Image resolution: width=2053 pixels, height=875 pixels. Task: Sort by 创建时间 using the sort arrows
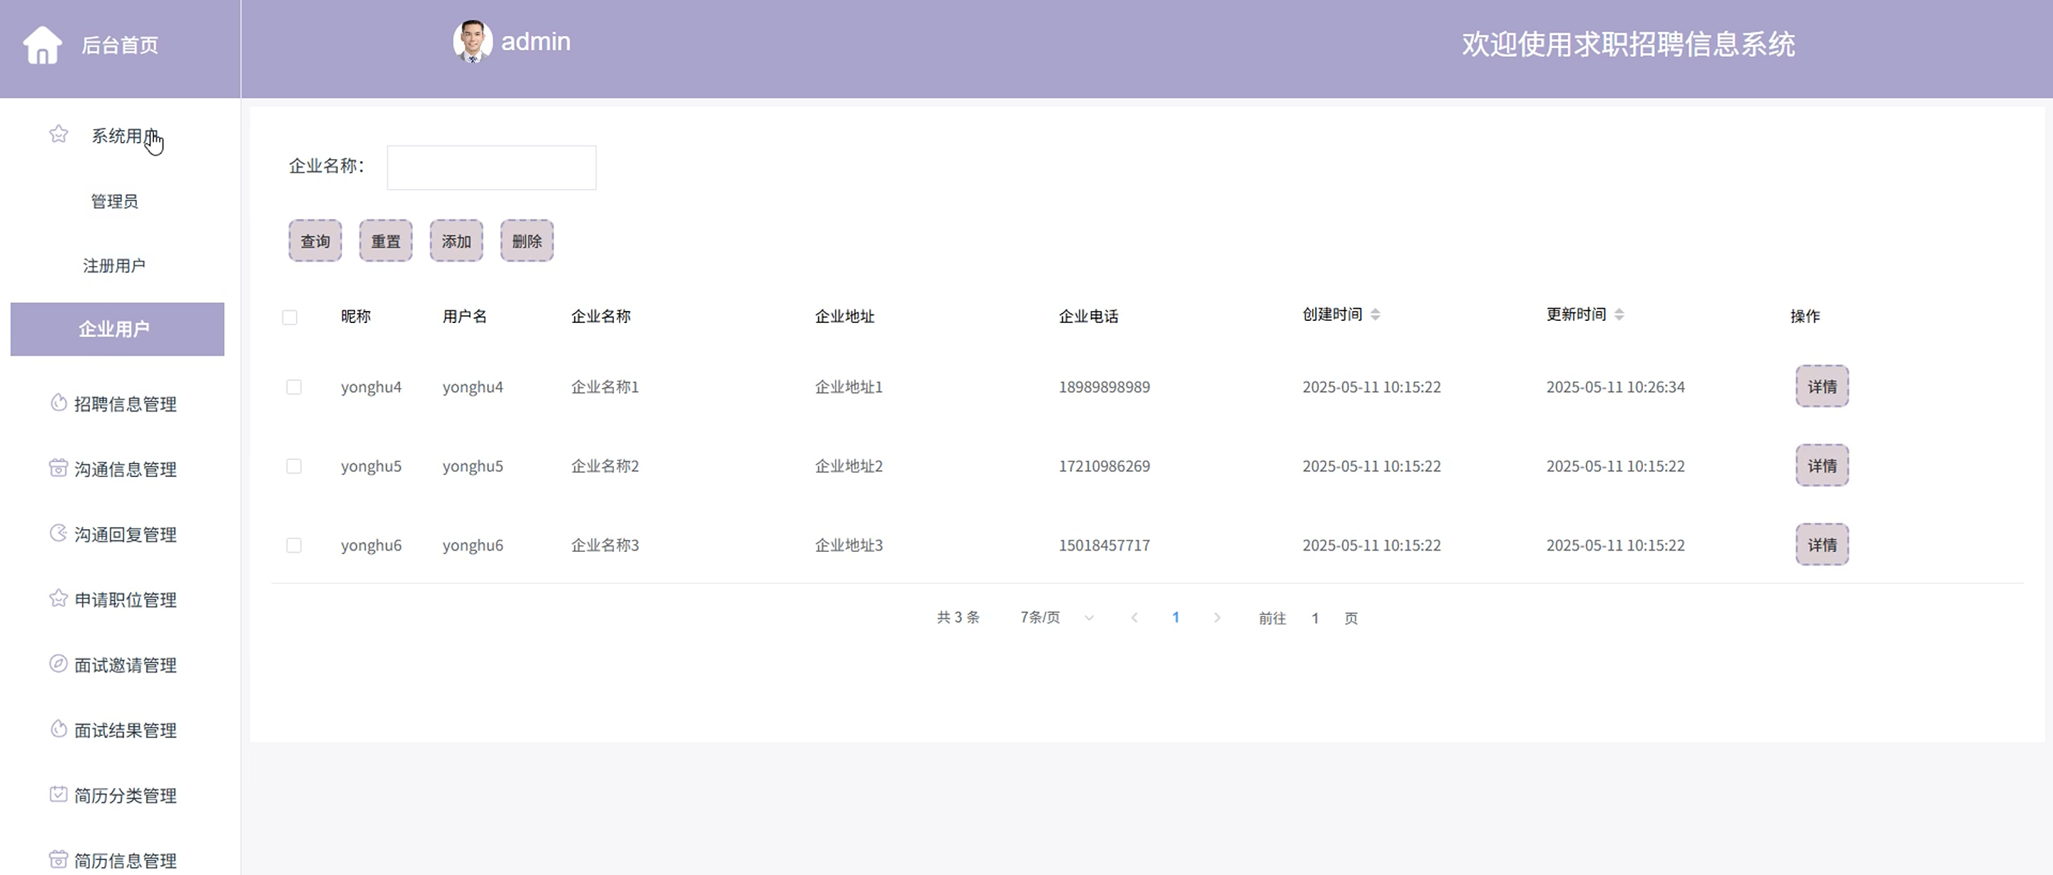(1375, 314)
